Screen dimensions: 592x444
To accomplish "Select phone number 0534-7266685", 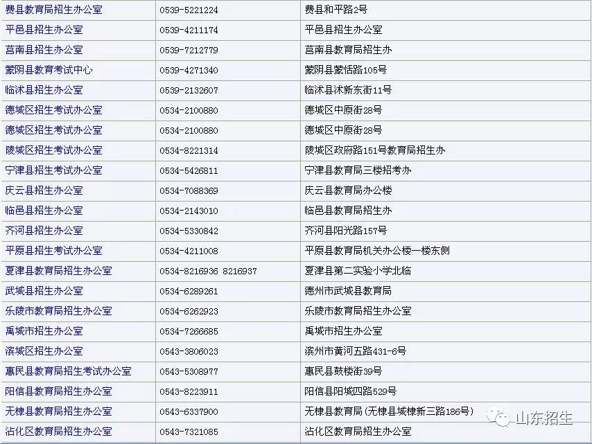I will (x=189, y=331).
